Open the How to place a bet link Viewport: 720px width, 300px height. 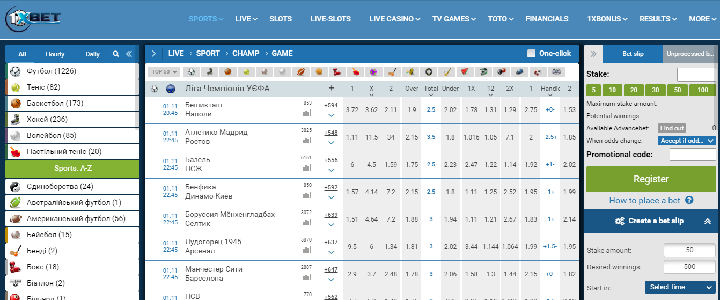point(645,201)
